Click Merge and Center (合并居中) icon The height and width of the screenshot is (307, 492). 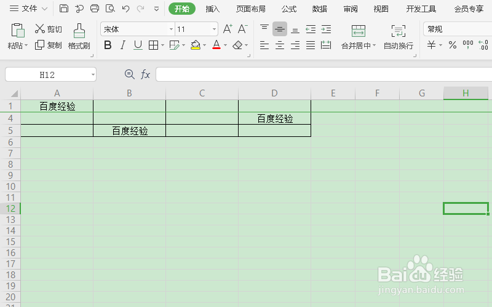(x=359, y=31)
